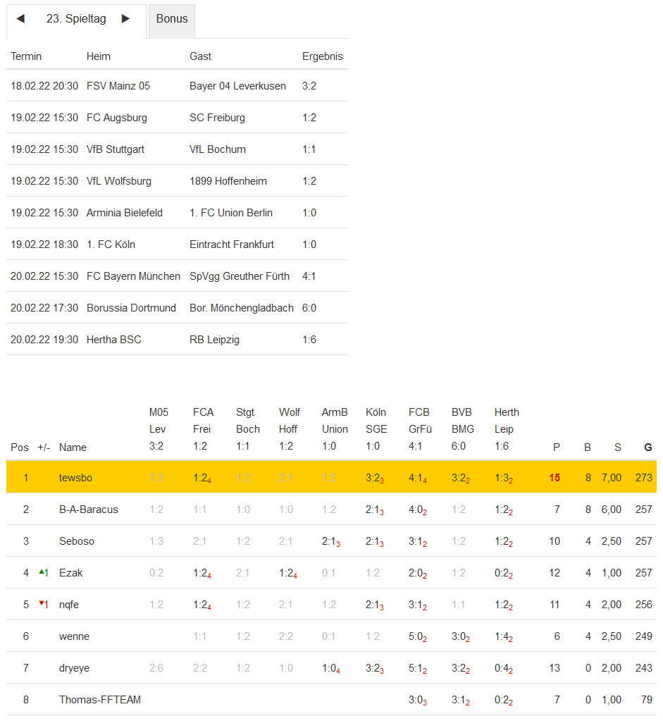Click Thomas-FFTEAM name

(x=99, y=700)
